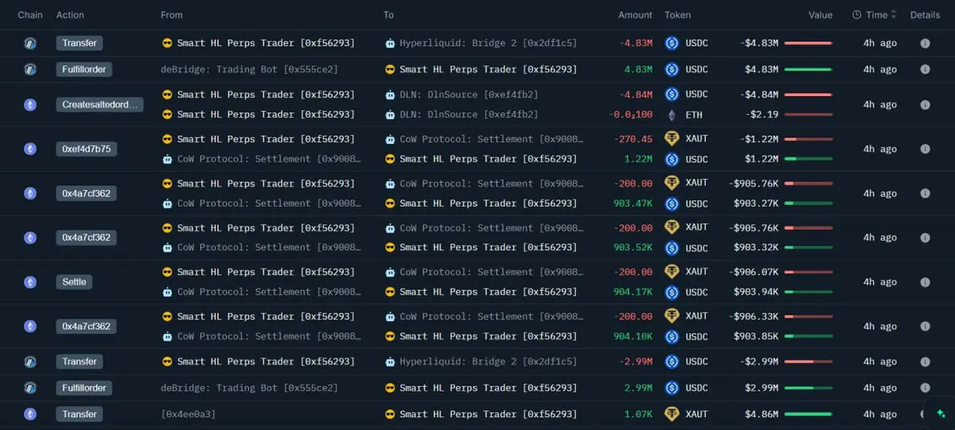The image size is (955, 430).
Task: Open DLN: DlnSource link in -4.84M USDC row
Action: (x=469, y=95)
